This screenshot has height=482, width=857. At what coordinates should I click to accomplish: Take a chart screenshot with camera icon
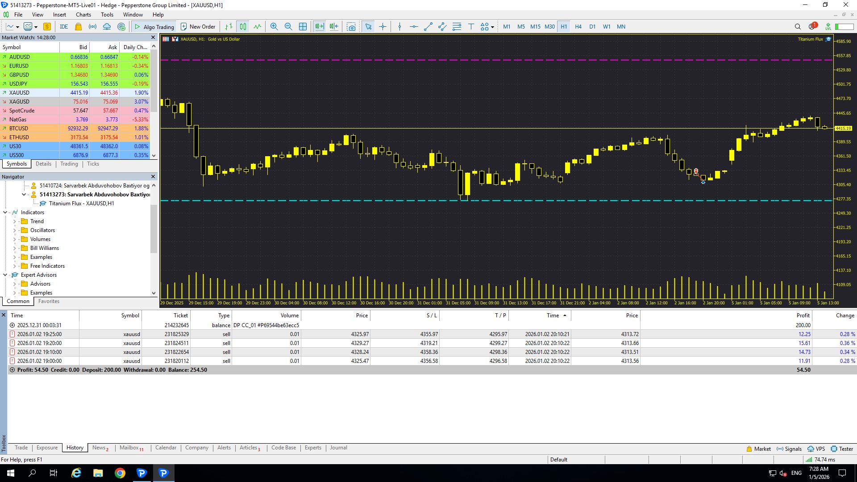tap(351, 27)
